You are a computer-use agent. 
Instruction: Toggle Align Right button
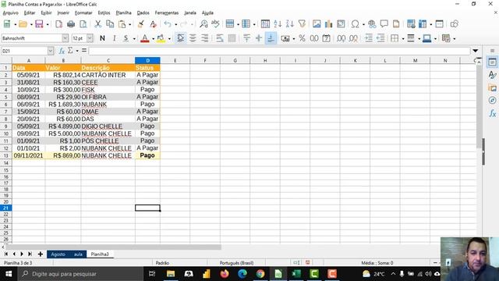(x=204, y=38)
